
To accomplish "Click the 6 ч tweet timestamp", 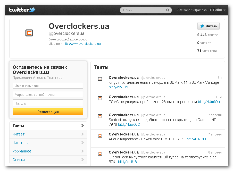I will [x=220, y=78].
